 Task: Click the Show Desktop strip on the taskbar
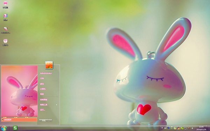209,128
